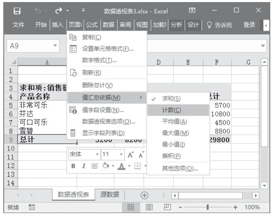Image resolution: width=274 pixels, height=216 pixels.
Task: Apply bold from the mini toolbar
Action: click(x=73, y=167)
